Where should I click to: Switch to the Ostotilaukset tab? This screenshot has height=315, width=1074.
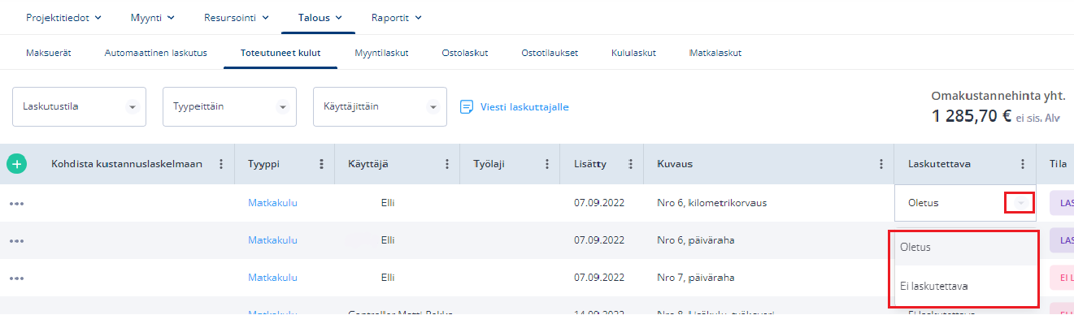coord(550,53)
